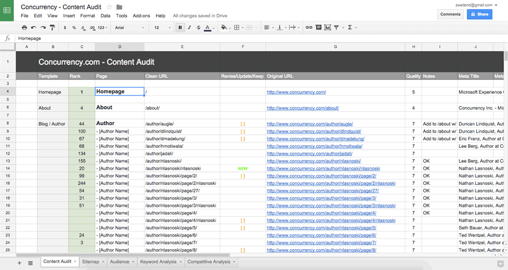Open the /author/augle/ original URL link
The image size is (508, 270).
309,124
